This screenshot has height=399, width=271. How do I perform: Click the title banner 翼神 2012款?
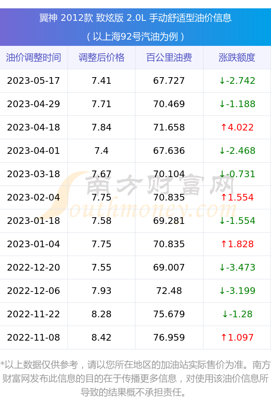point(135,27)
